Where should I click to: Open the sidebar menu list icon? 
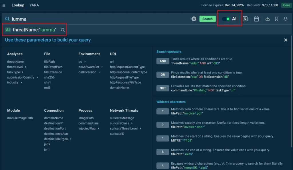point(3,5)
